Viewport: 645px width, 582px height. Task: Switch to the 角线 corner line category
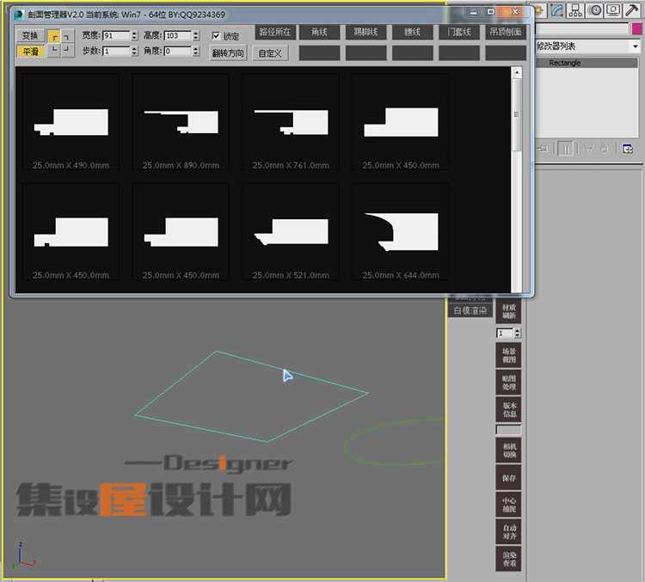pyautogui.click(x=319, y=32)
